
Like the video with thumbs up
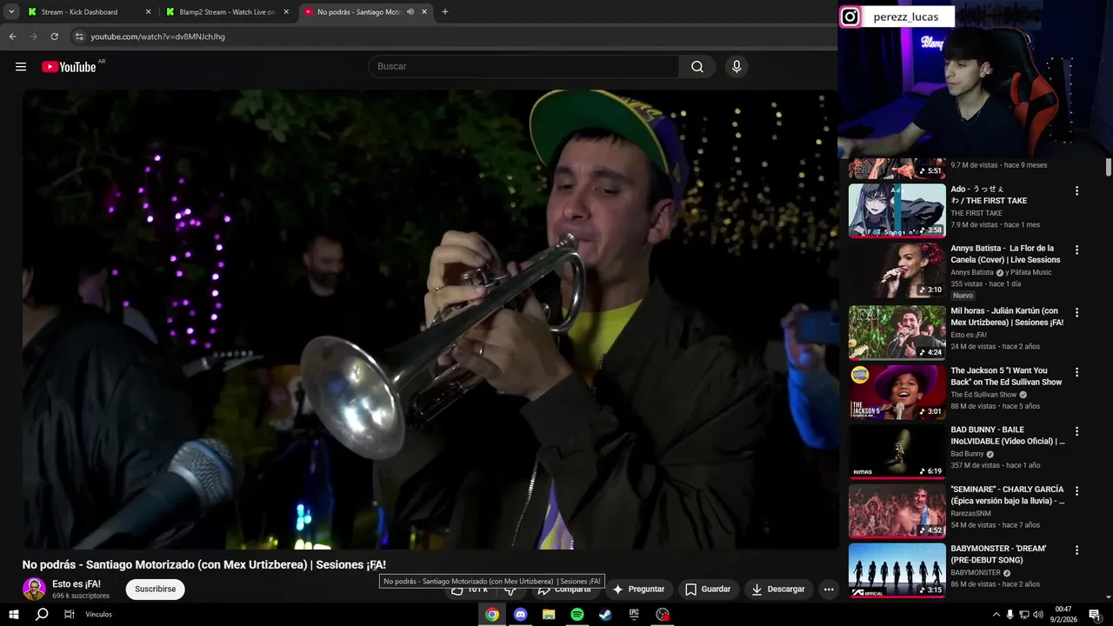click(x=470, y=589)
